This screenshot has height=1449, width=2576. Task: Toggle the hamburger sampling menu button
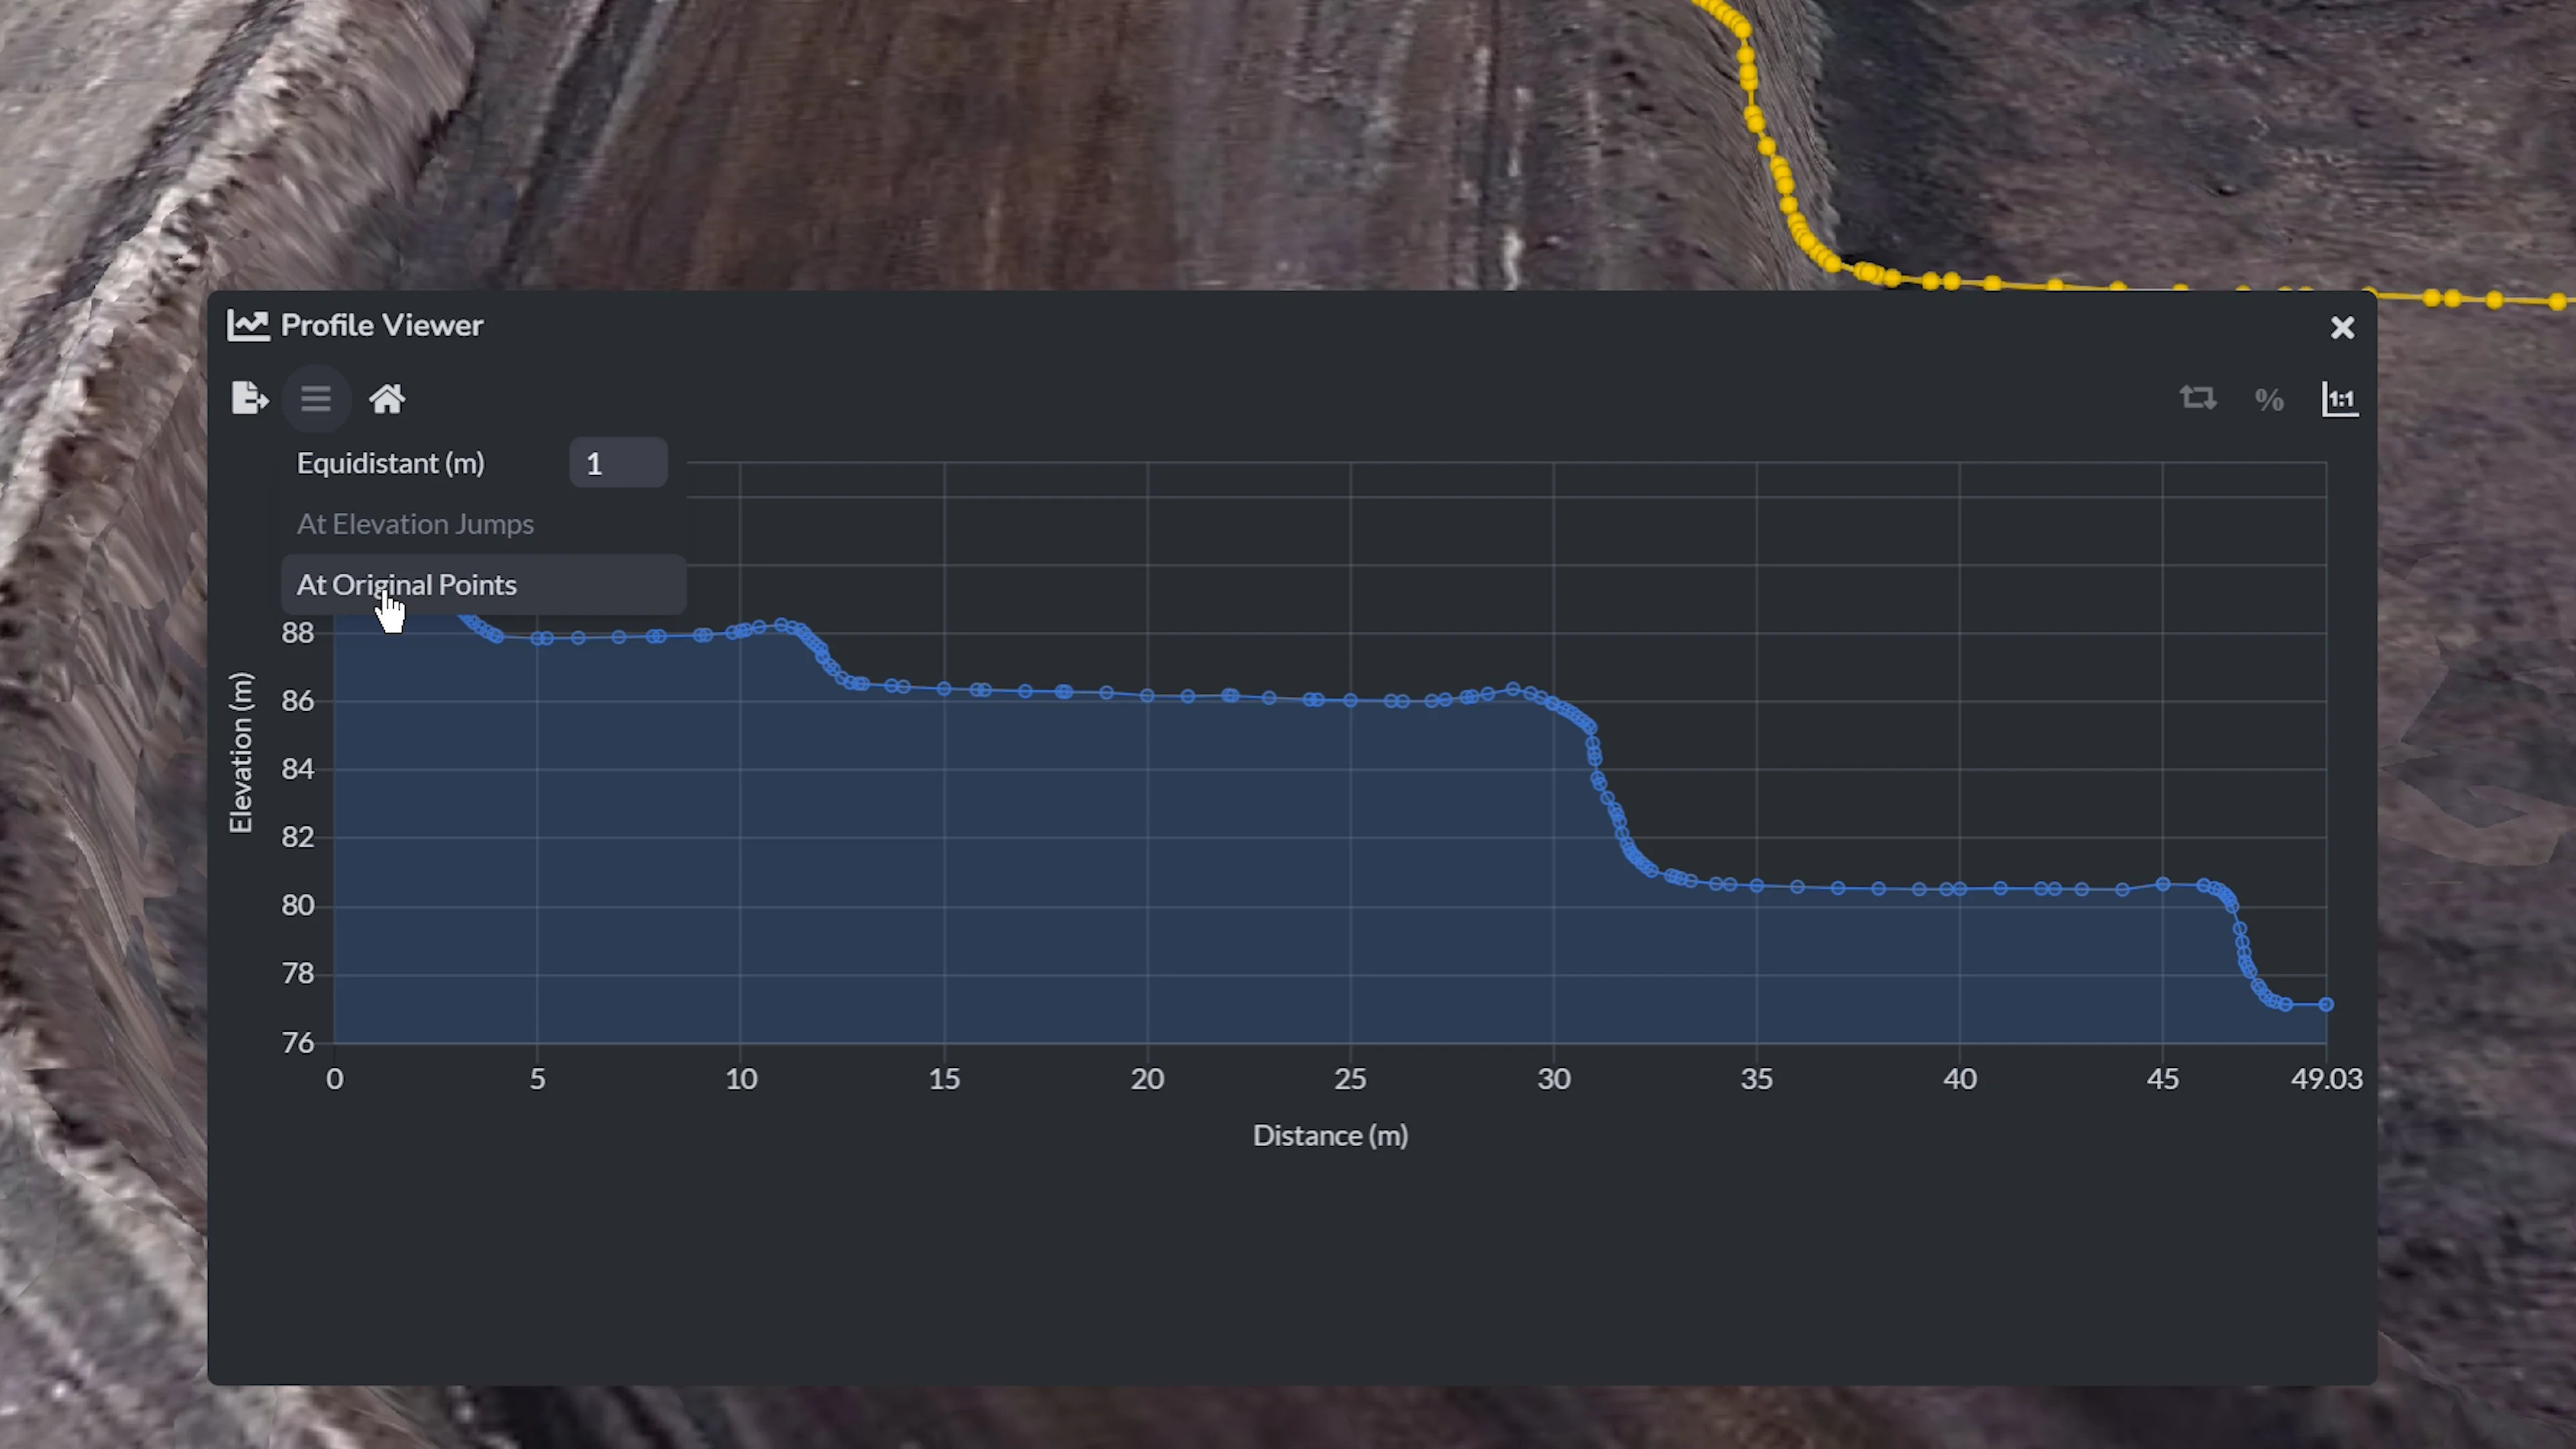tap(316, 399)
